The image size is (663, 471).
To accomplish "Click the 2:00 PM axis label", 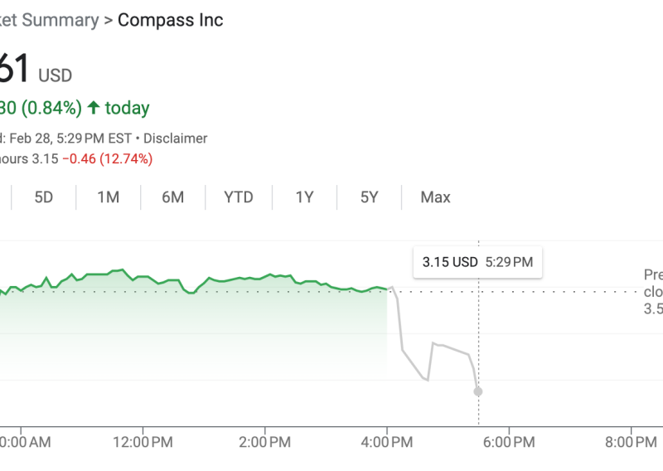I will tap(265, 443).
